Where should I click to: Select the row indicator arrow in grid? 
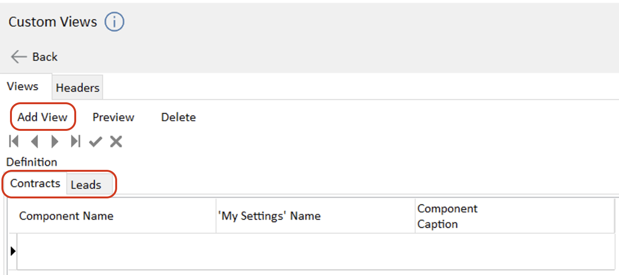click(13, 251)
